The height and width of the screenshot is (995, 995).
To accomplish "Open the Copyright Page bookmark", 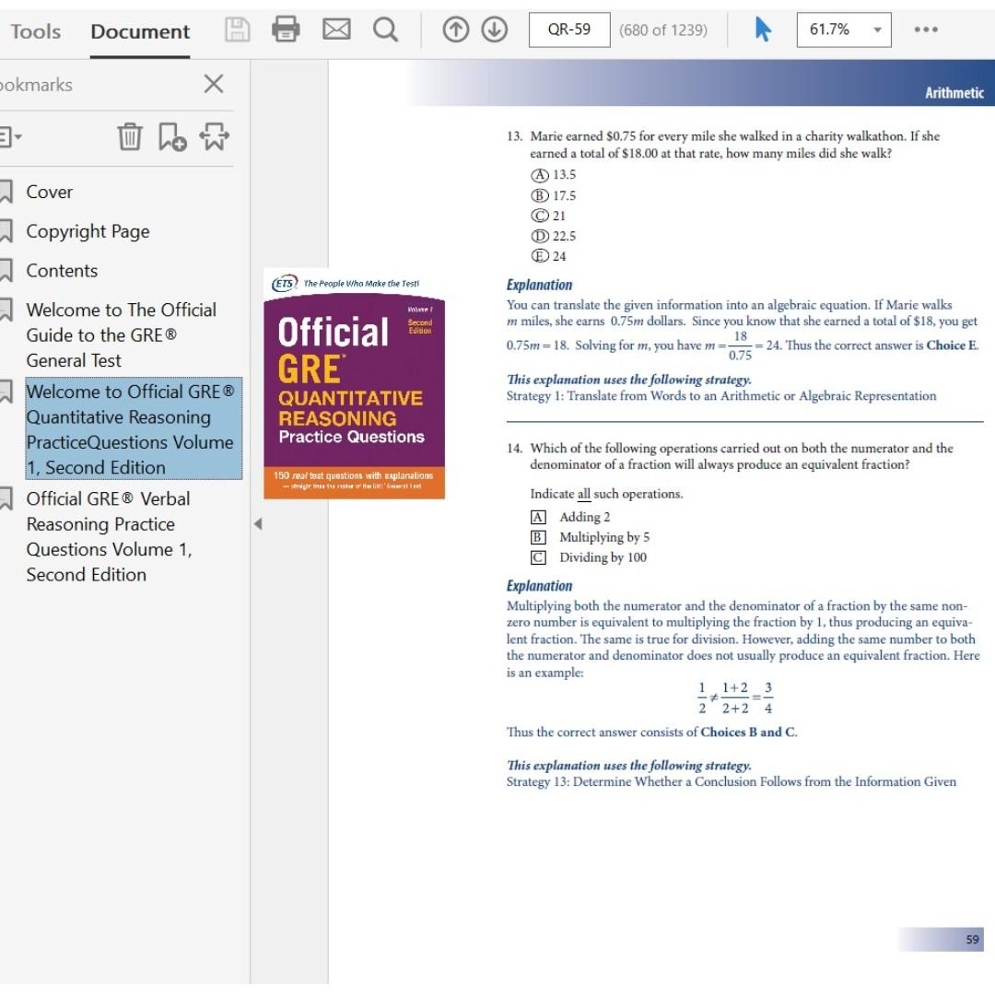I will pos(88,231).
